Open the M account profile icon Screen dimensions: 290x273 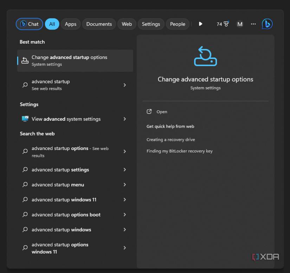240,24
